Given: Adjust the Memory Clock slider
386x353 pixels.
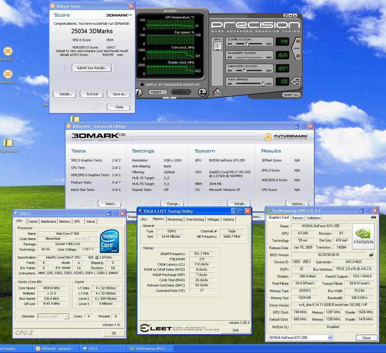Looking at the screenshot, I should pyautogui.click(x=244, y=71).
